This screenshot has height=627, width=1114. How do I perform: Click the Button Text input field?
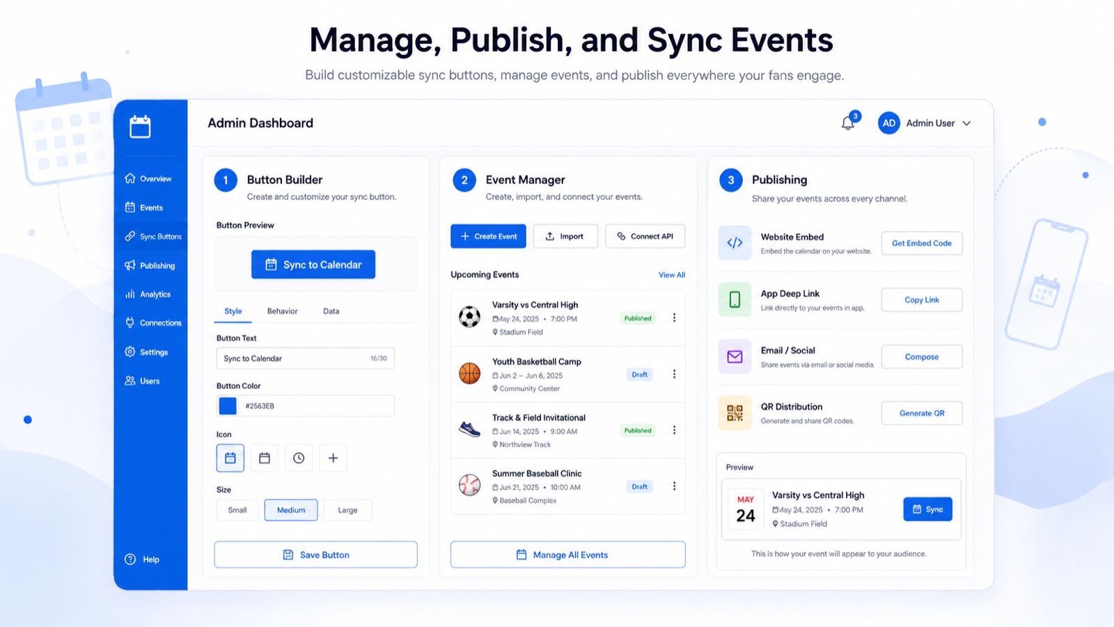pos(306,358)
